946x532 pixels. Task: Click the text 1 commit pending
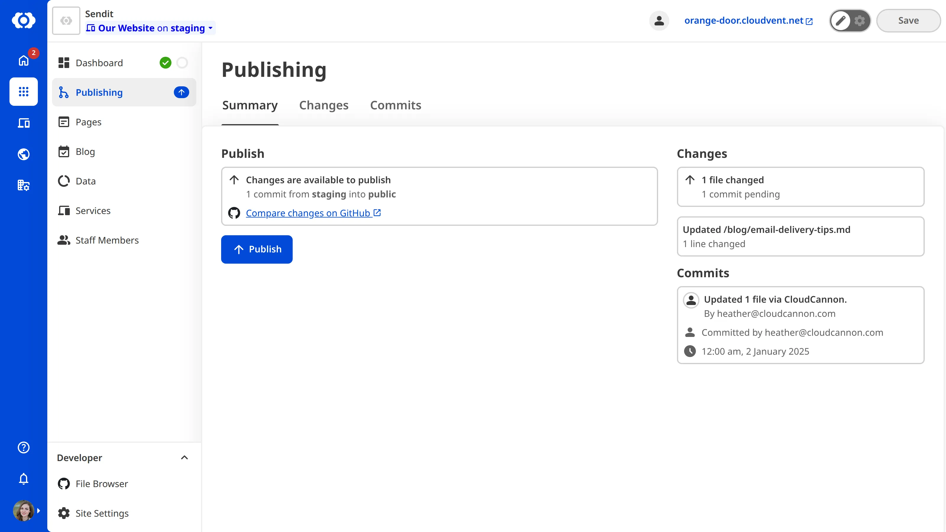click(x=740, y=194)
